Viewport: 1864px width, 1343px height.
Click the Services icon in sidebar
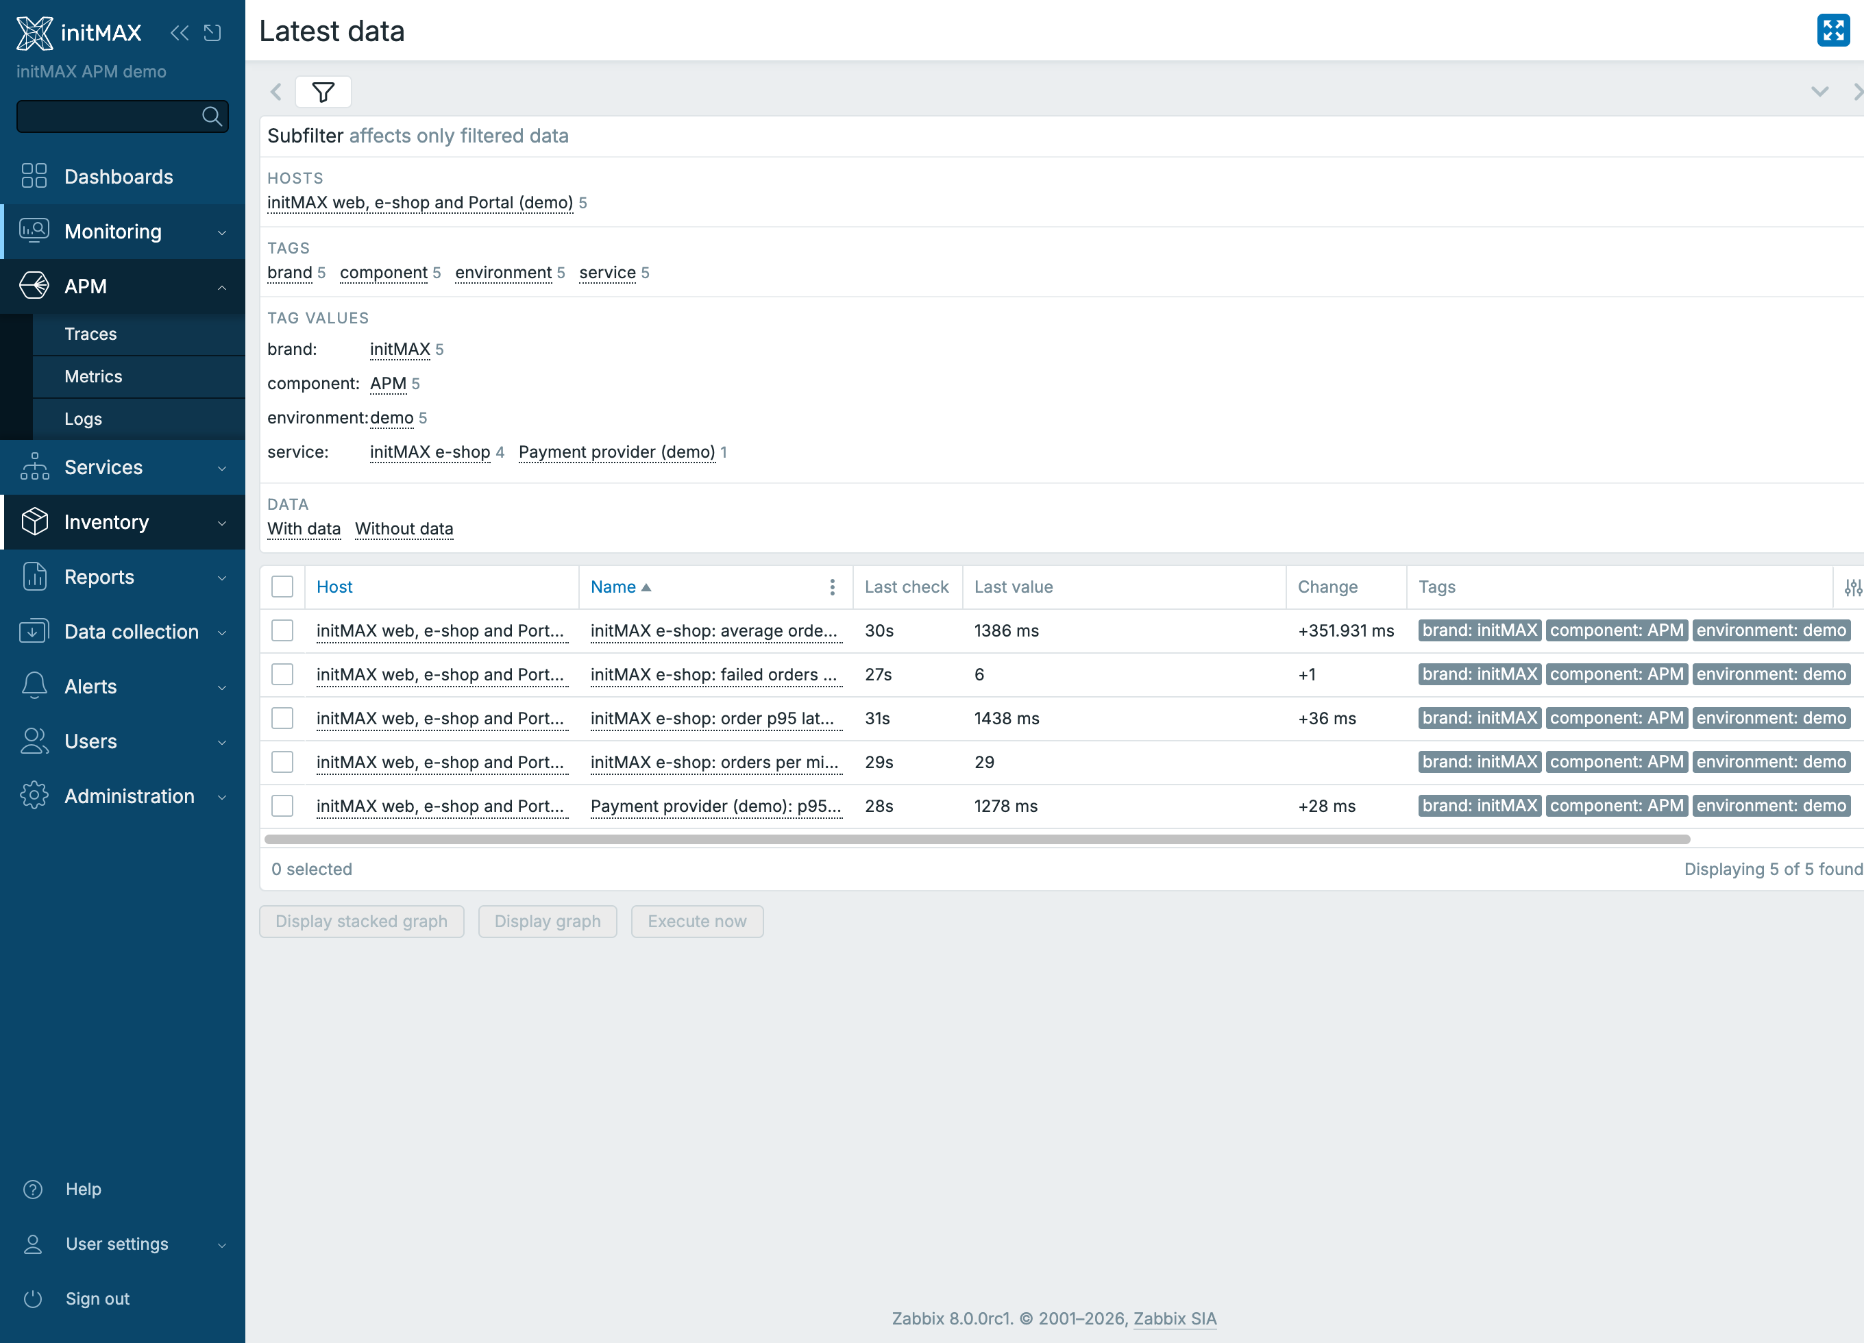pyautogui.click(x=34, y=467)
